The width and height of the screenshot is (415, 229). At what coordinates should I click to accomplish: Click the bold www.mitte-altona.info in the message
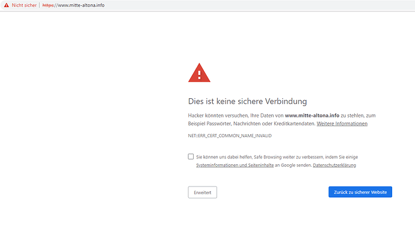(312, 115)
